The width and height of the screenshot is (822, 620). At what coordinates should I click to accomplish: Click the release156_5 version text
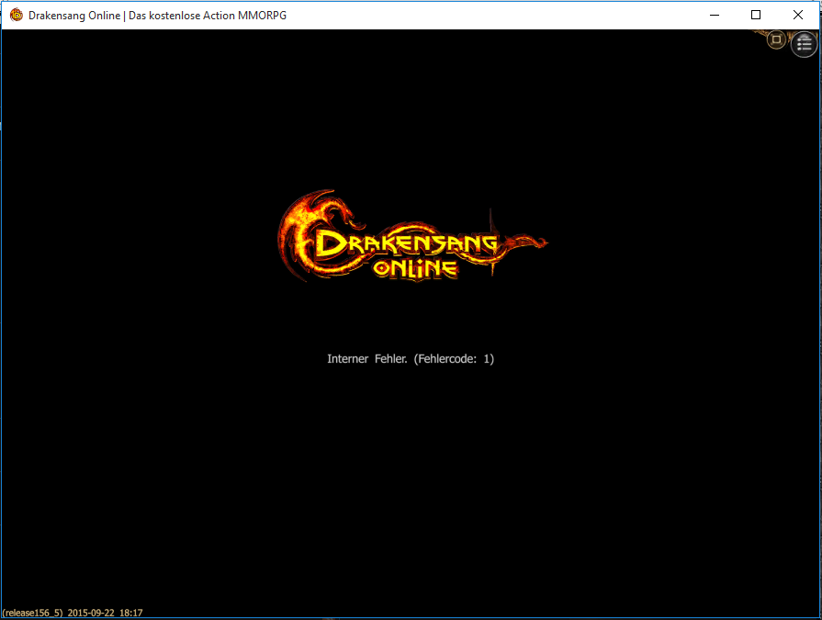coord(32,613)
